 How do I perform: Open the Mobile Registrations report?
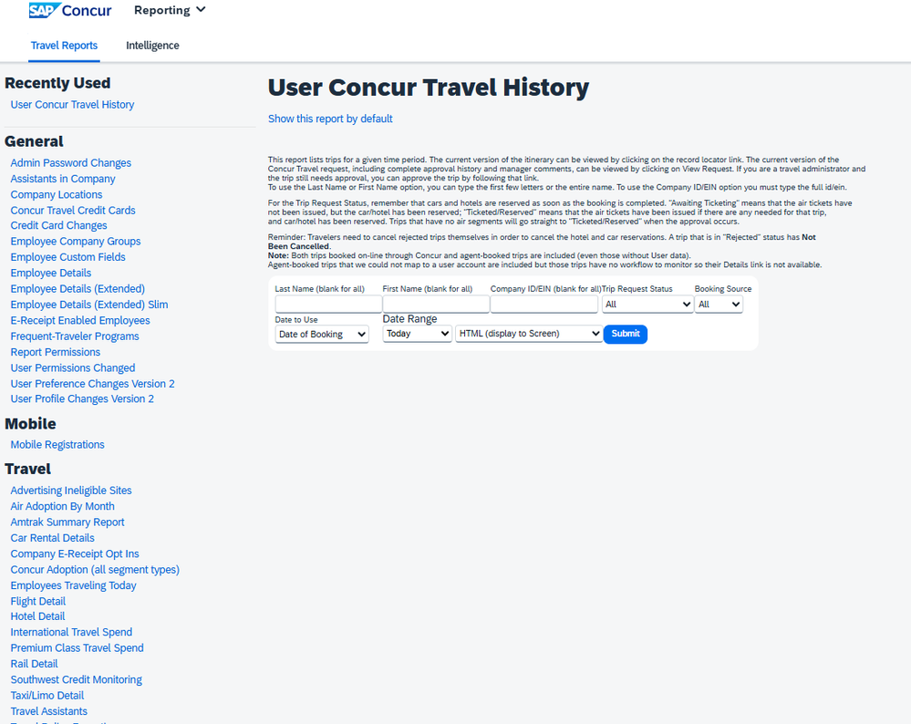tap(57, 444)
